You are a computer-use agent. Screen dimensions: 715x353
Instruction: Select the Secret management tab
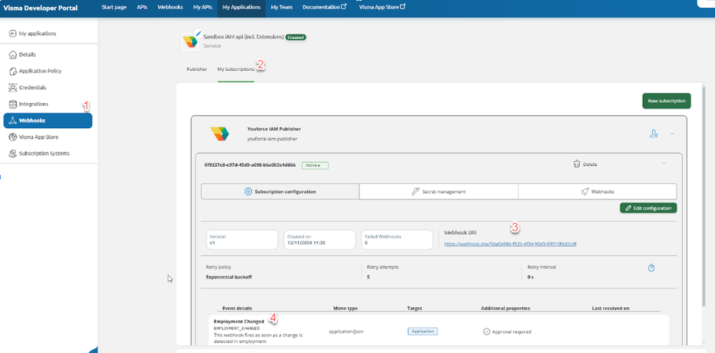pyautogui.click(x=438, y=191)
